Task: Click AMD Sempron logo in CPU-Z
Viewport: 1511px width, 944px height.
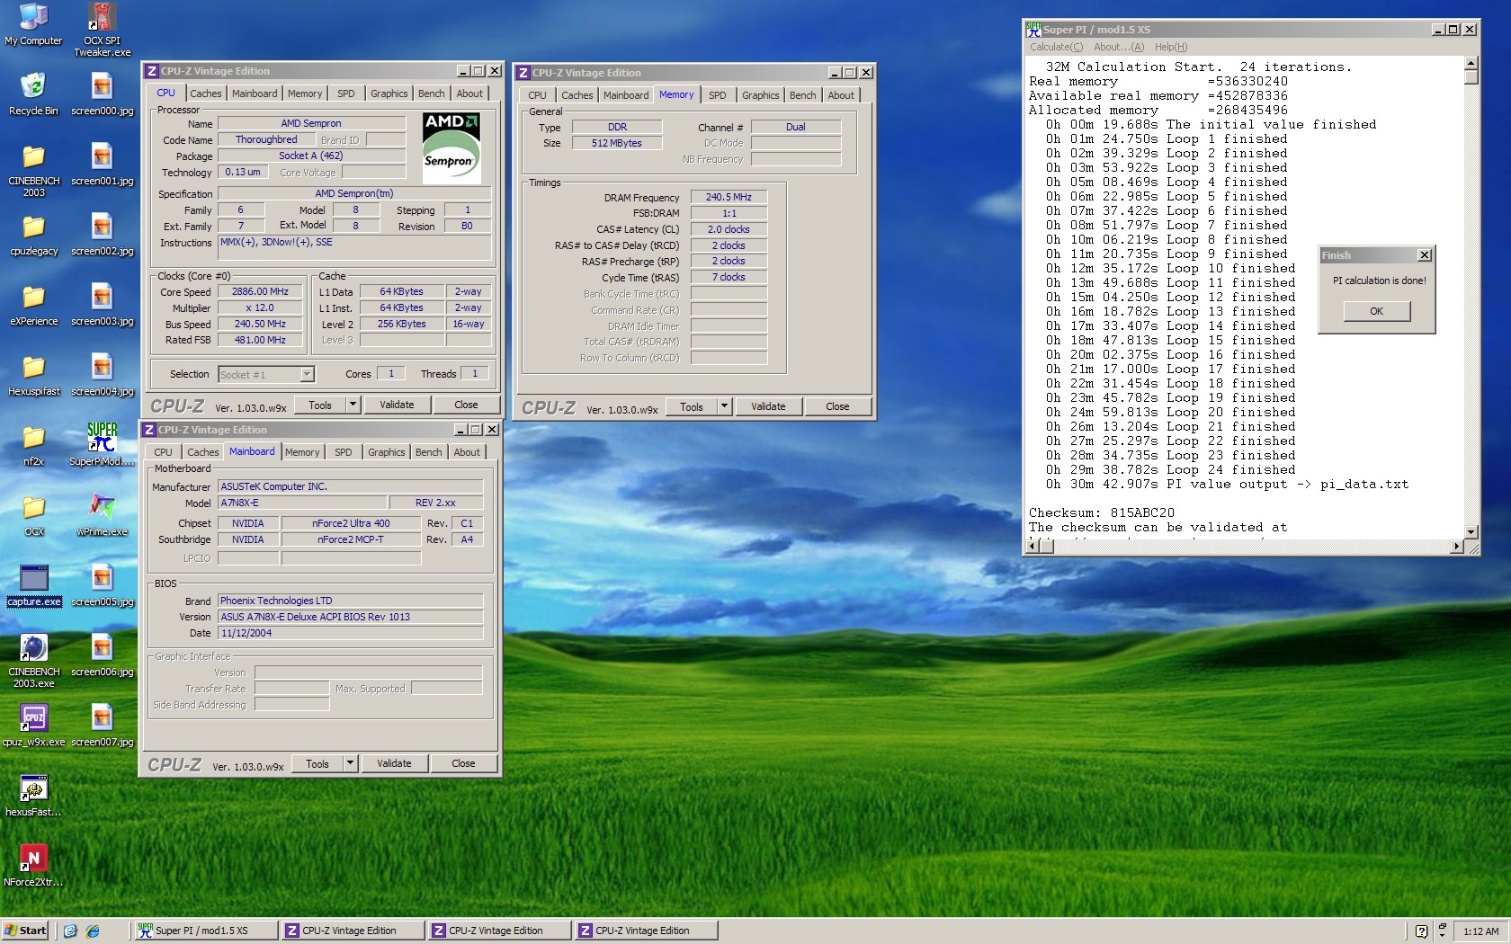Action: [452, 148]
